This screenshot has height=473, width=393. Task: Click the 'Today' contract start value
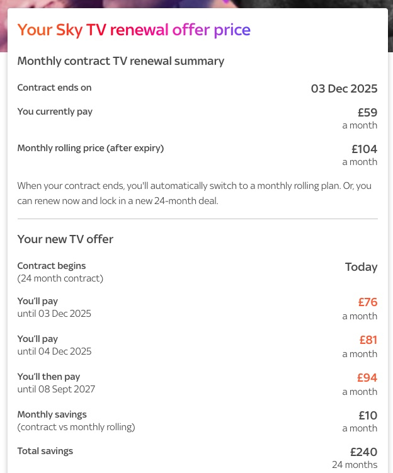pyautogui.click(x=361, y=267)
